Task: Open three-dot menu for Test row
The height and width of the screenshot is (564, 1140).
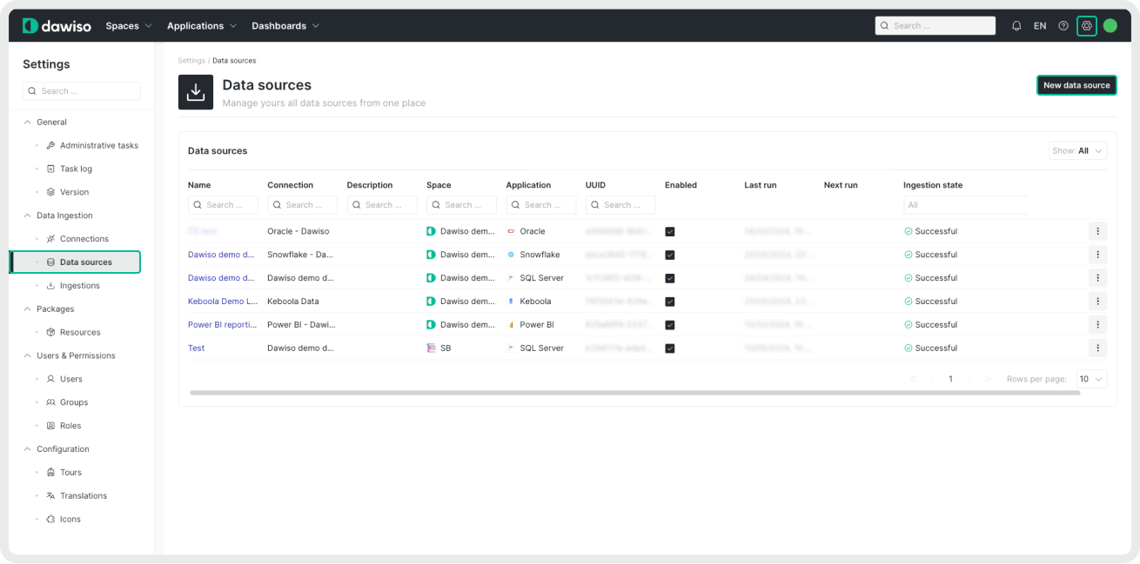Action: click(1097, 348)
